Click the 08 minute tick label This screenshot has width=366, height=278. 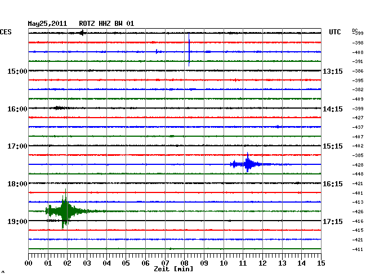coord(184,263)
